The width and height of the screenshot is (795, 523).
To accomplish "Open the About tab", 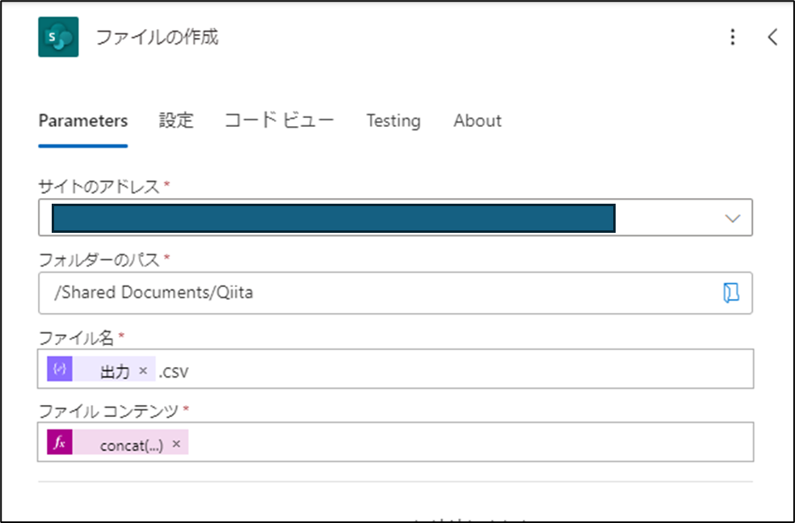I will (477, 120).
